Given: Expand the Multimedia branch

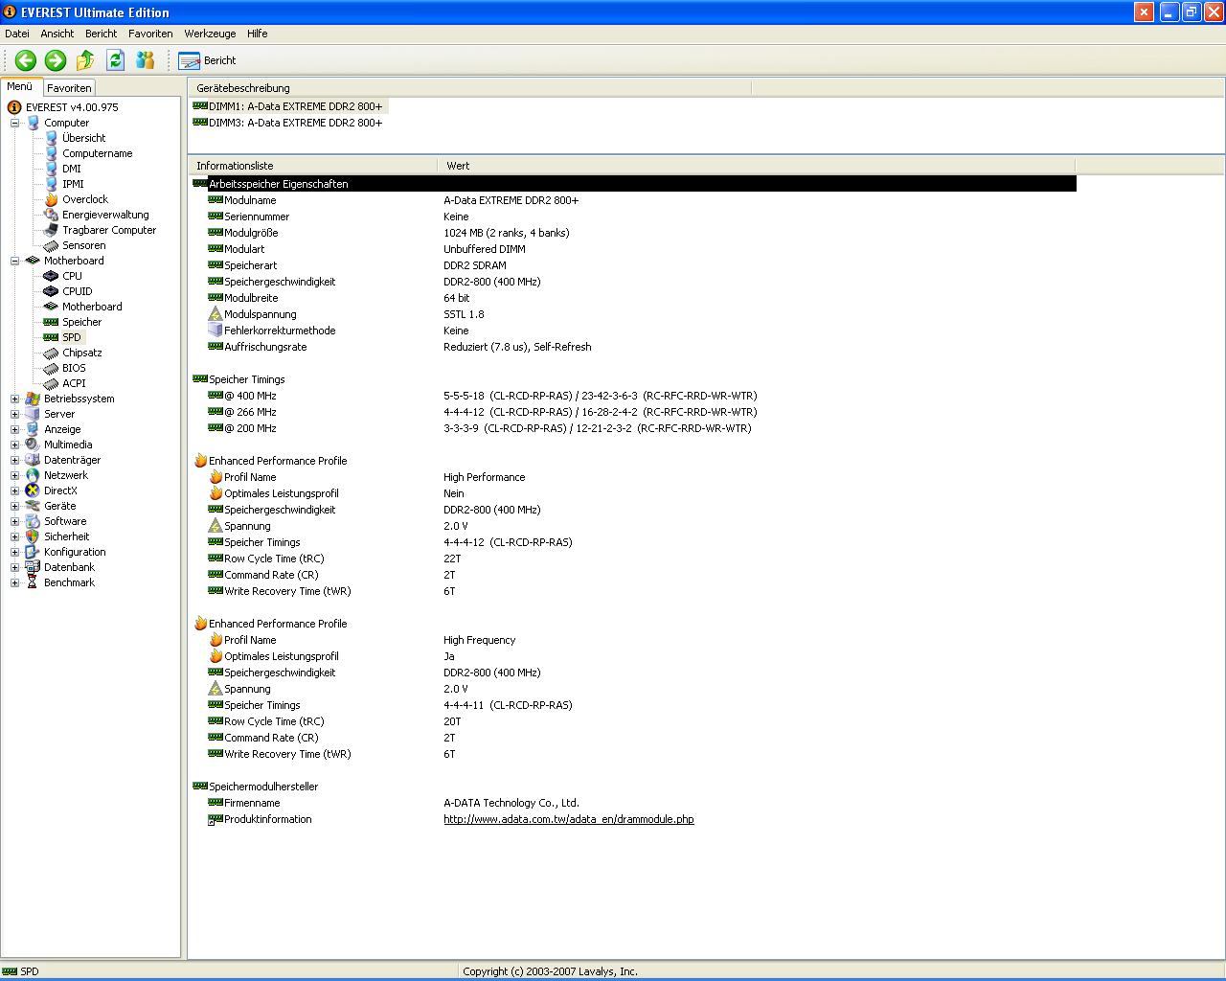Looking at the screenshot, I should pyautogui.click(x=14, y=445).
